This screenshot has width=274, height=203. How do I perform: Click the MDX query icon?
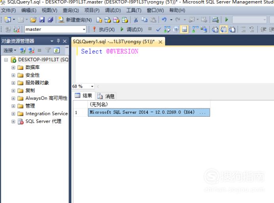tap(108, 20)
